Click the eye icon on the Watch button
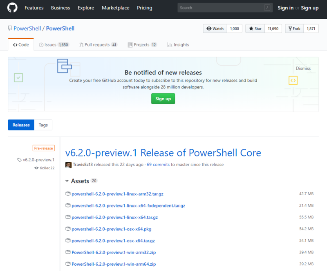This screenshot has height=271, width=327. pyautogui.click(x=209, y=28)
